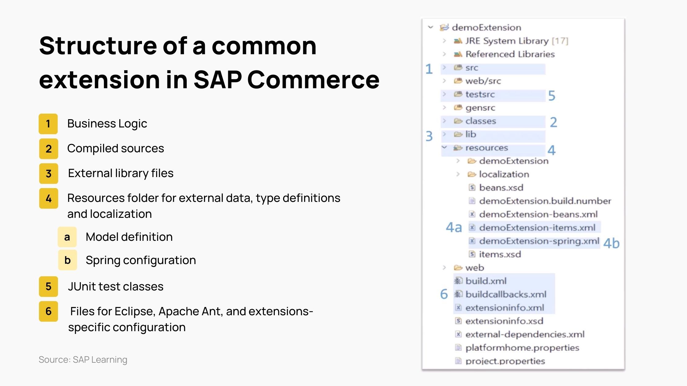Click the lib folder icon
This screenshot has width=687, height=386.
click(458, 134)
